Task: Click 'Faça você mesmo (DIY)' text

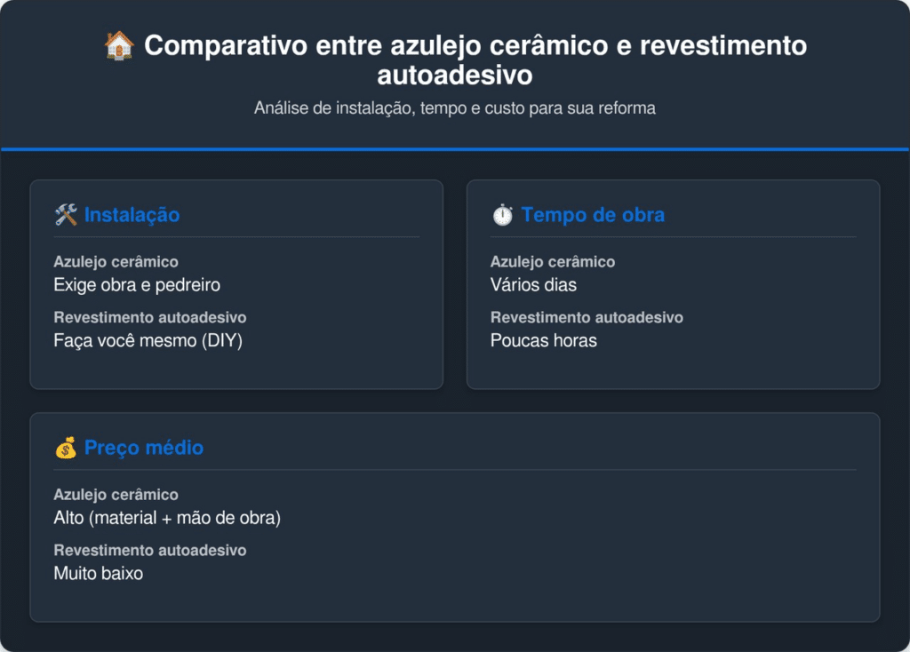Action: click(148, 340)
